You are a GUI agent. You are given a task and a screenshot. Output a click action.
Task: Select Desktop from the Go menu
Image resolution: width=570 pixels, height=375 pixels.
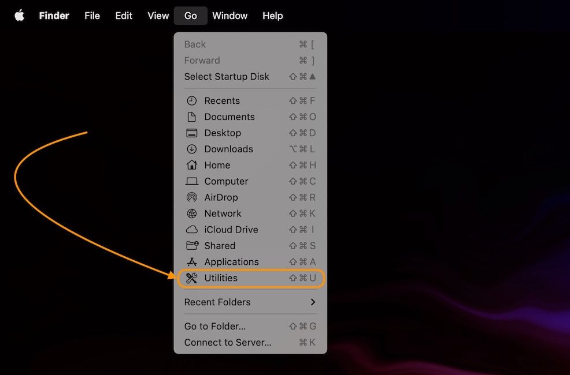(x=223, y=133)
